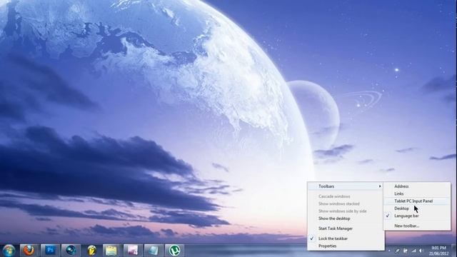
Task: Click the blue camera lens taskbar icon
Action: (71, 251)
